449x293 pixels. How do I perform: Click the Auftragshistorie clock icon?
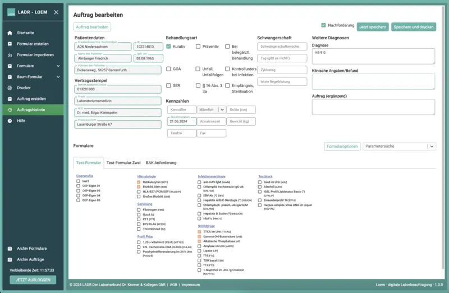tap(10, 109)
